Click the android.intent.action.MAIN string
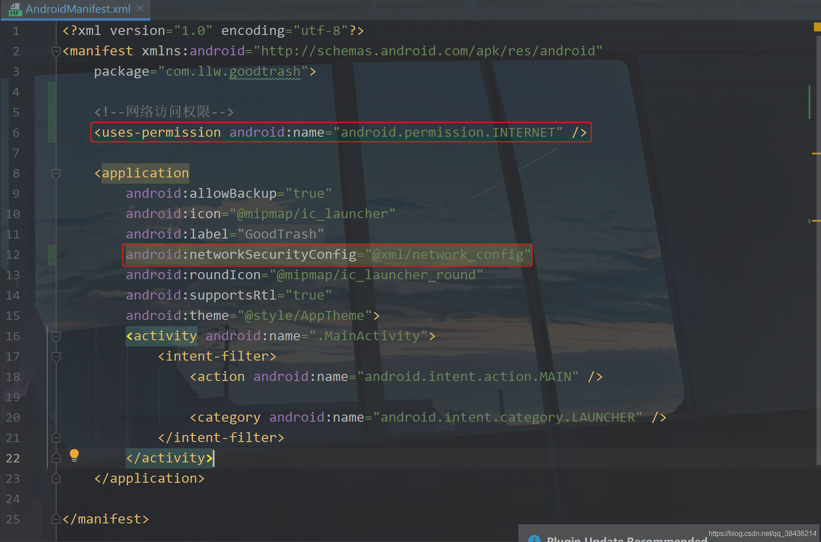 coord(468,377)
